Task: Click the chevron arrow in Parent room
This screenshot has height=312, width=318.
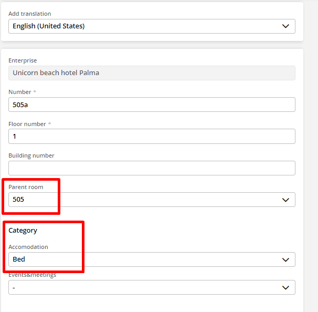Action: click(x=285, y=200)
